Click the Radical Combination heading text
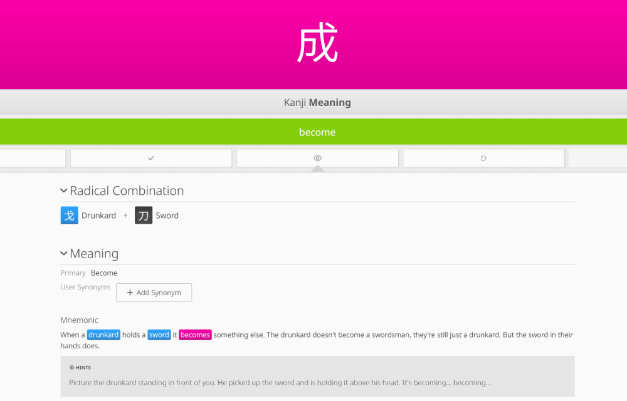Image resolution: width=627 pixels, height=401 pixels. tap(127, 190)
